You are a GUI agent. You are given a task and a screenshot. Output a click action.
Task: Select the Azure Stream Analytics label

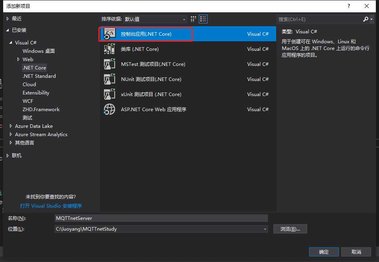41,135
